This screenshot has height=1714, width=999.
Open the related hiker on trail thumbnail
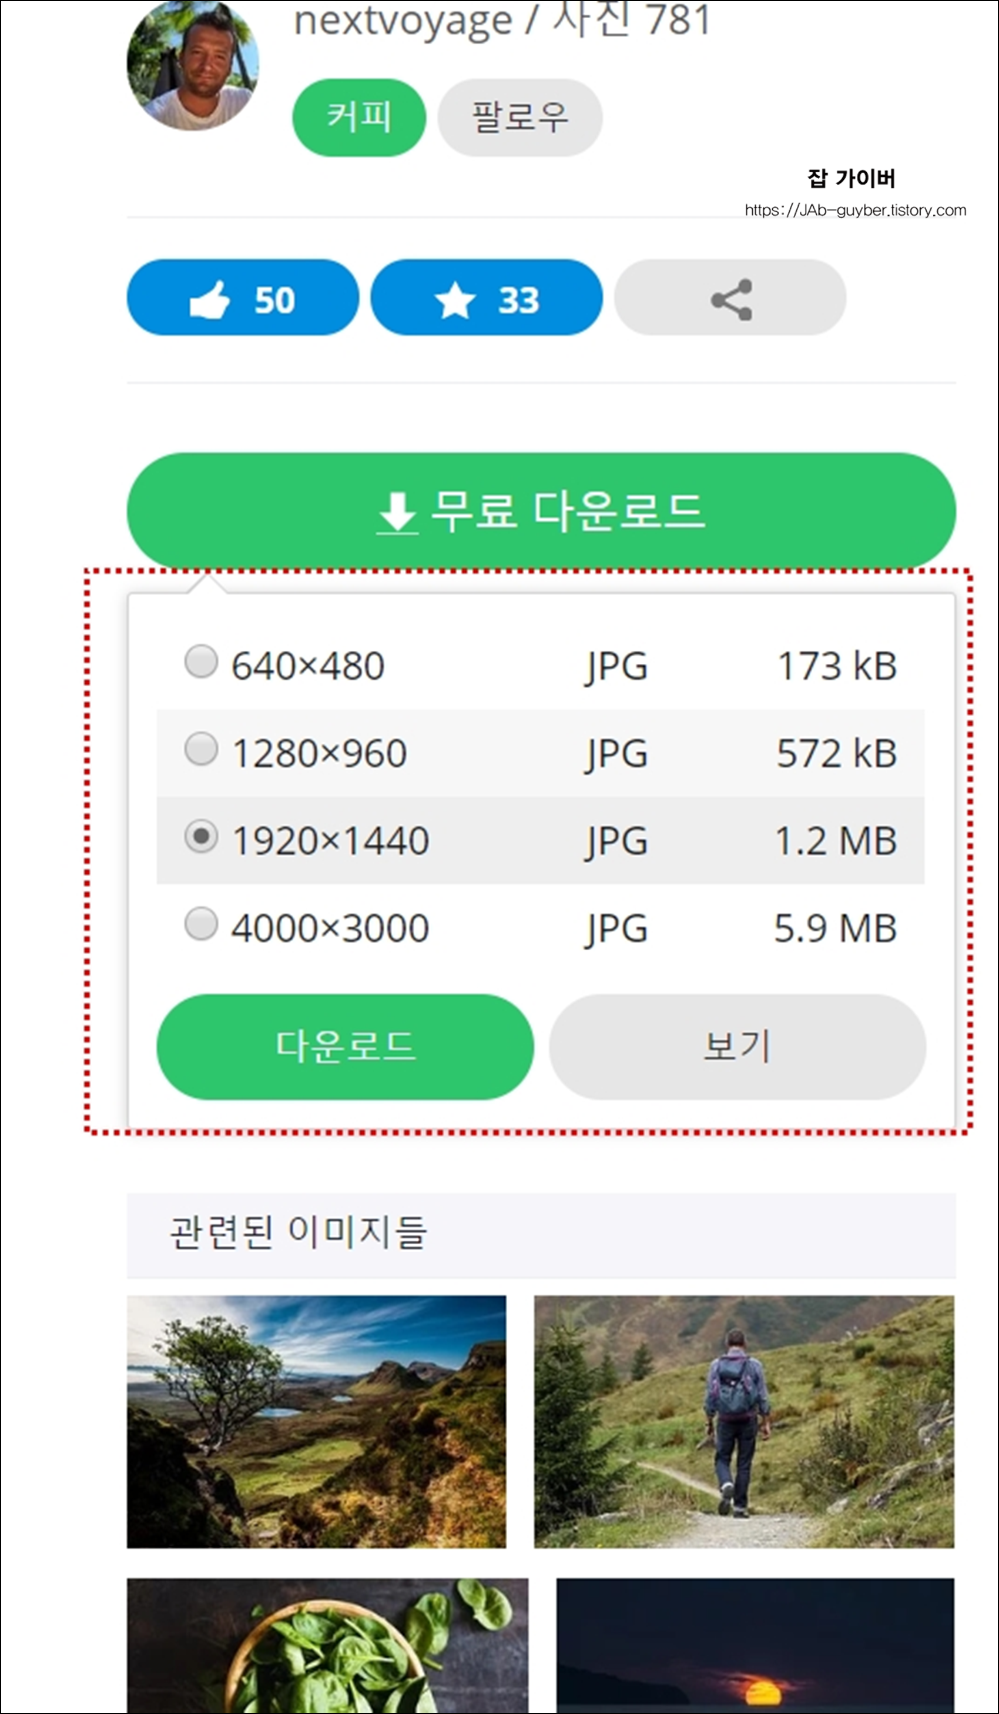[744, 1422]
